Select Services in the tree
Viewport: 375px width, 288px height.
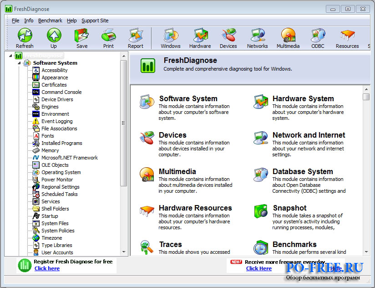51,201
